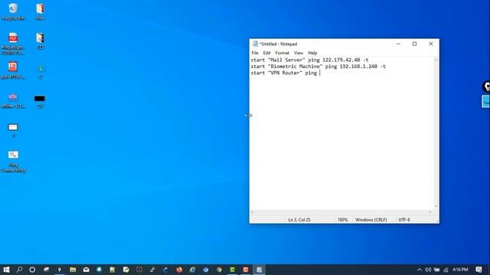Click the horizontal scrollbar right arrow
Image resolution: width=490 pixels, height=275 pixels.
pos(430,212)
